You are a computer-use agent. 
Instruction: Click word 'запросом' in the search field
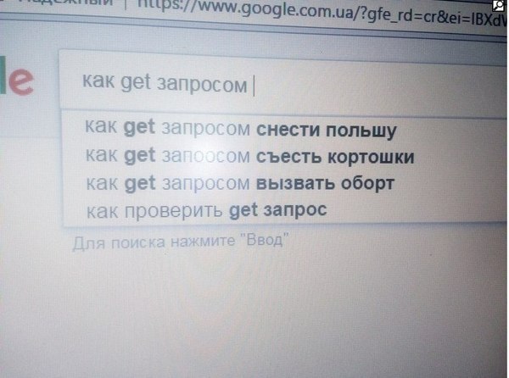[x=202, y=85]
